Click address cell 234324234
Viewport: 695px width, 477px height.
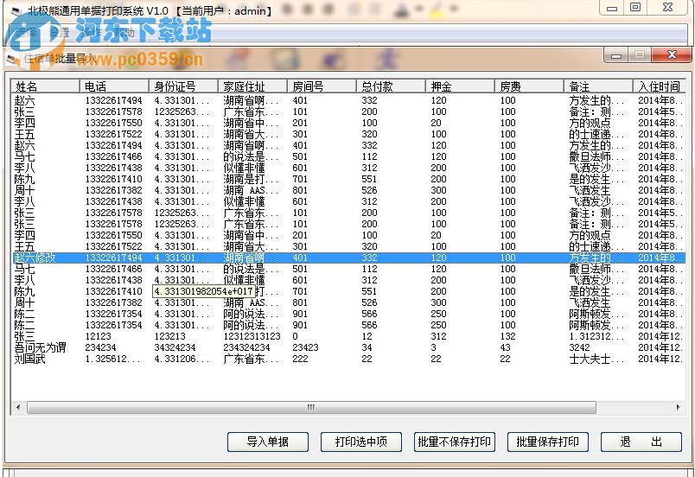click(246, 347)
